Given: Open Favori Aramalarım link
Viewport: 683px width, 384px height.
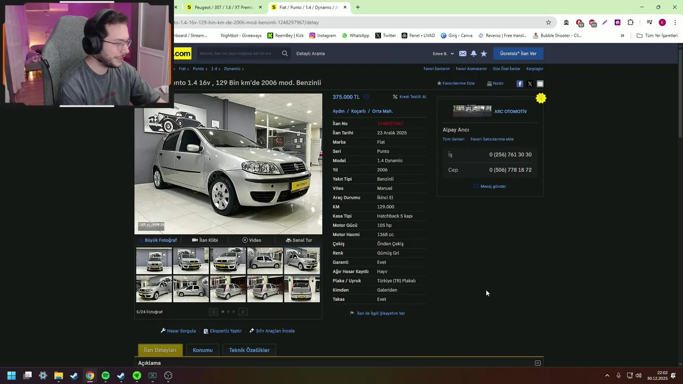Looking at the screenshot, I should [471, 69].
